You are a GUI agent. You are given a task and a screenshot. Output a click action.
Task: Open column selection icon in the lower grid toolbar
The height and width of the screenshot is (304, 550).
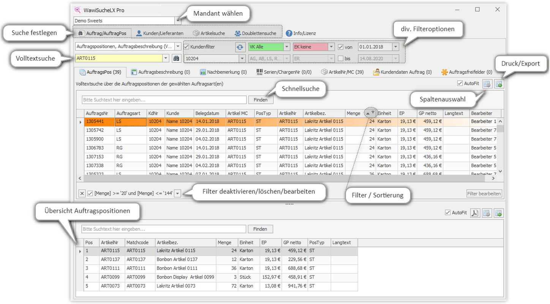tap(487, 213)
